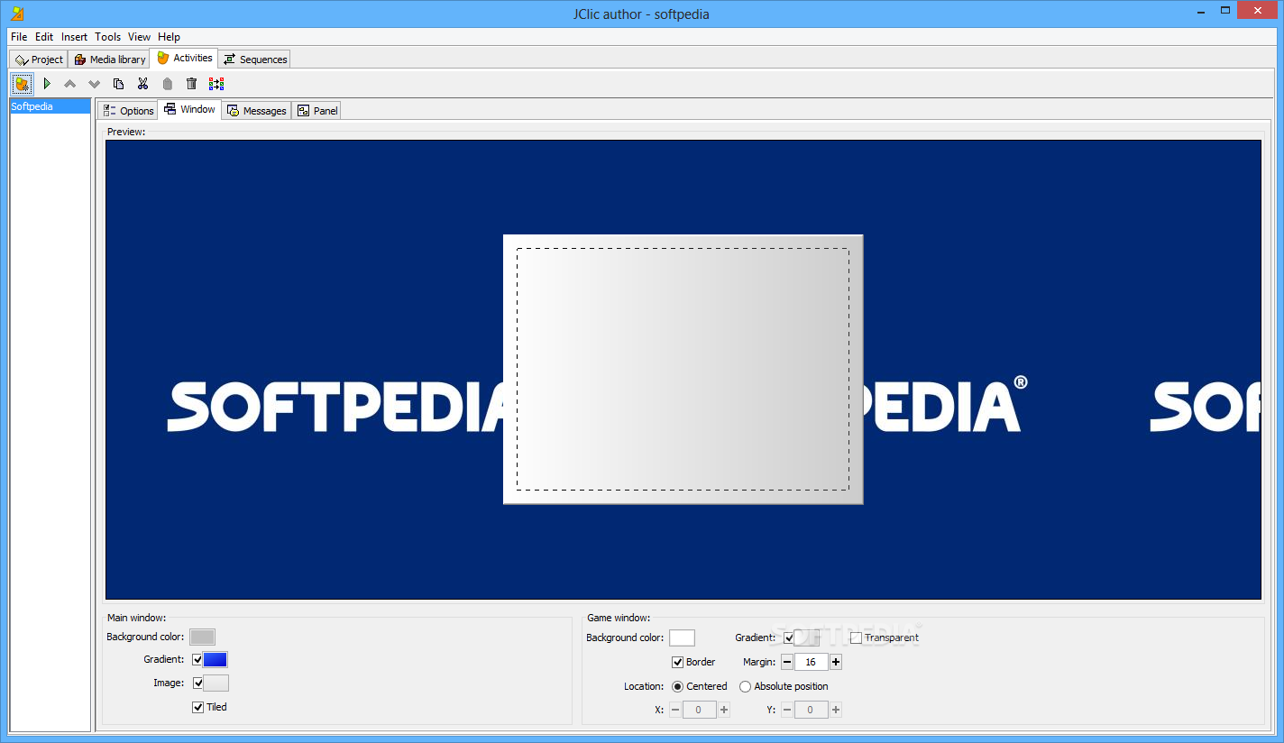Open the Insert menu
This screenshot has width=1284, height=743.
75,37
